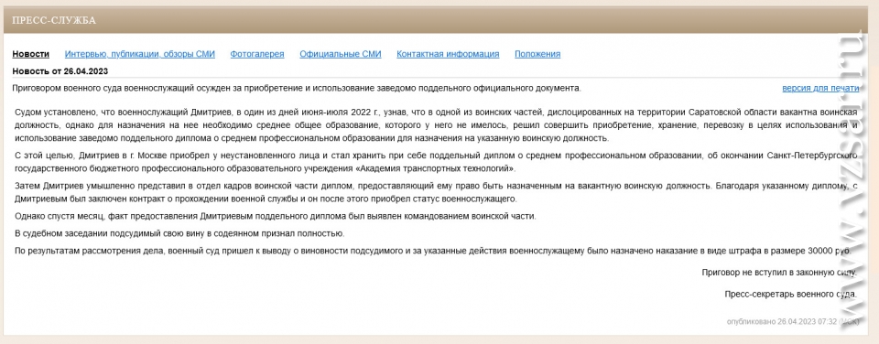Open the Новости tab
The image size is (879, 344).
(x=31, y=54)
